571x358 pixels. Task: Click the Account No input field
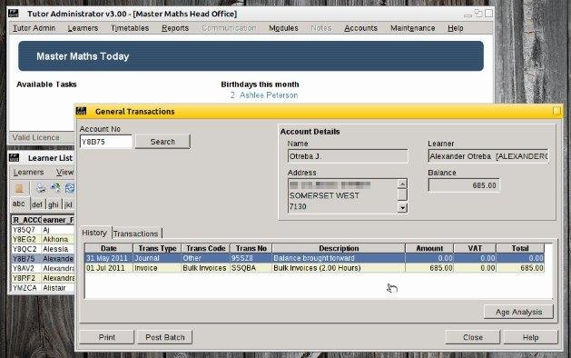tap(106, 142)
